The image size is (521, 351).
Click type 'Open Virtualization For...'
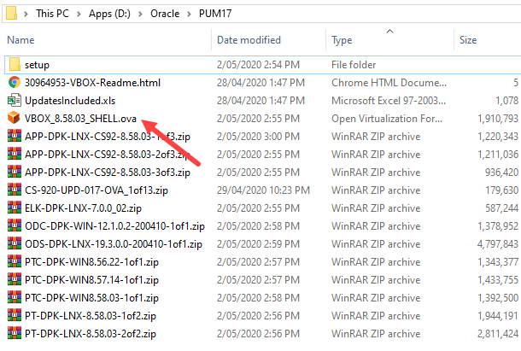(387, 119)
